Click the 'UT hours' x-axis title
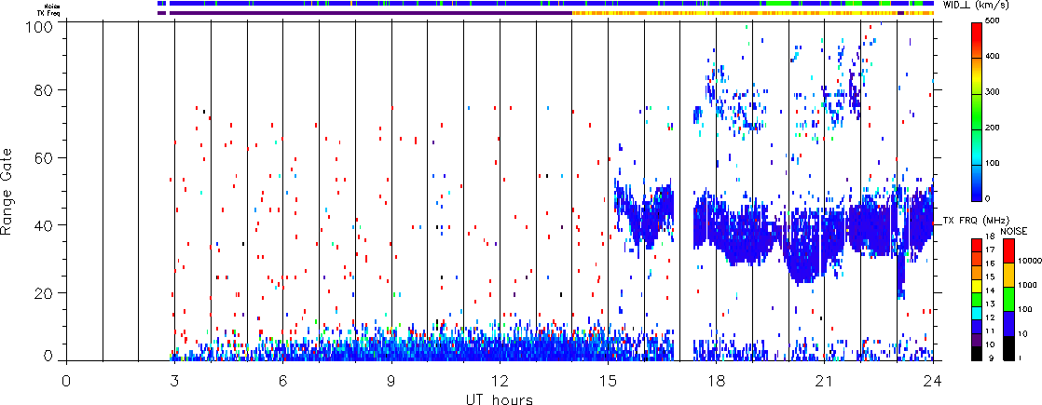Screen dimensions: 1042x405 (x=499, y=398)
